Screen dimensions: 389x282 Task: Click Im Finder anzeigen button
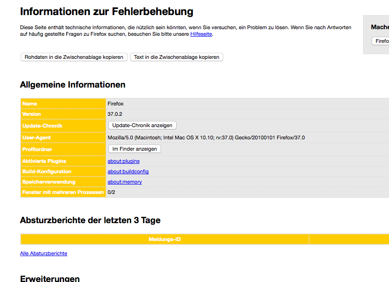click(x=135, y=149)
